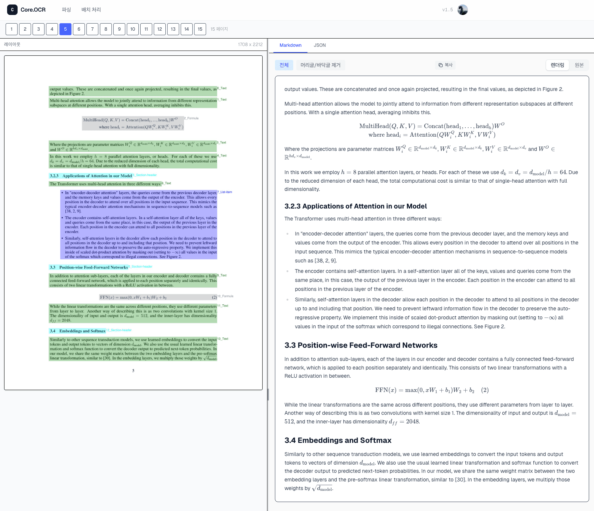Select the 3.2.3 section header highlight box
Viewport: 594px width, 511px height.
(91, 176)
